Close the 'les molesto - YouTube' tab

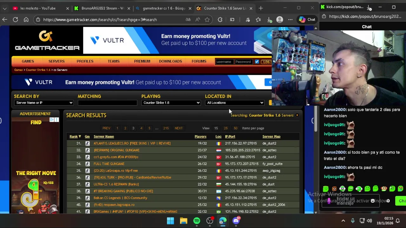(67, 8)
